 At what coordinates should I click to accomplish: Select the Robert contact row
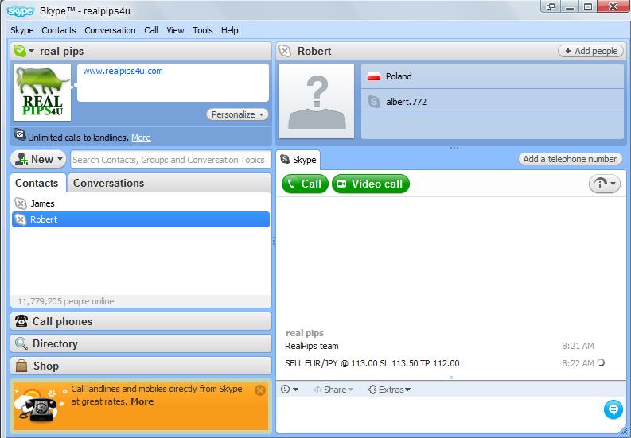141,219
